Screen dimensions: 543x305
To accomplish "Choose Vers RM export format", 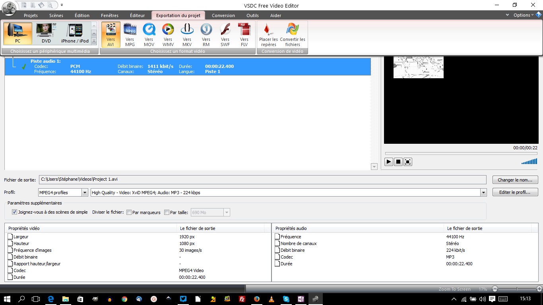I will click(x=206, y=35).
